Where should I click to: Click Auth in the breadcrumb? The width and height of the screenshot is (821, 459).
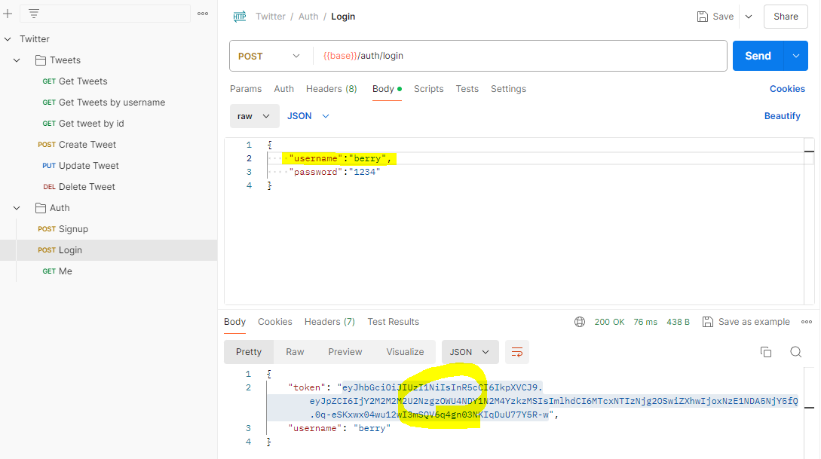click(x=308, y=17)
